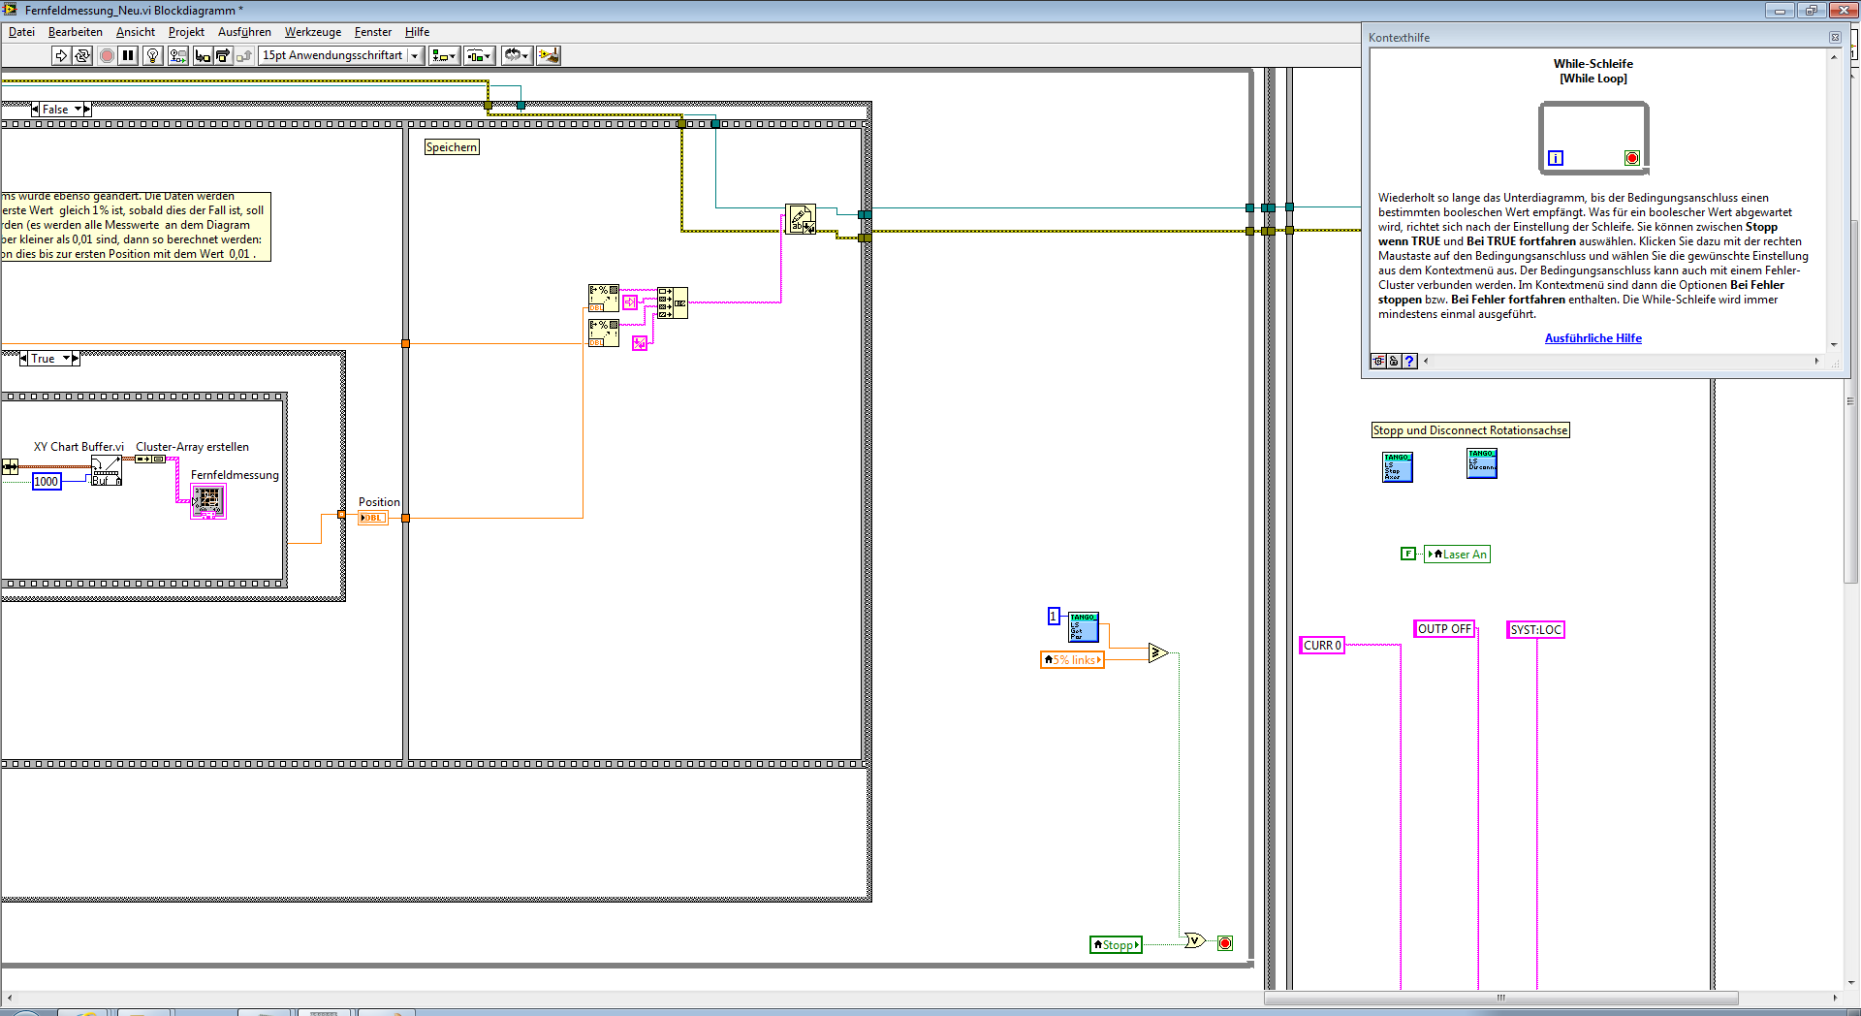The image size is (1861, 1016).
Task: Open the Datei menu
Action: click(x=21, y=32)
